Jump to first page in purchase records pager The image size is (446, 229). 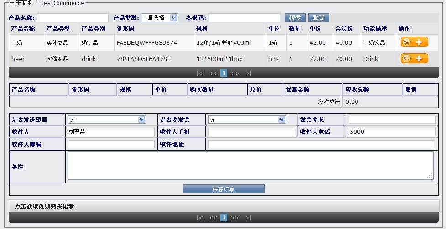click(x=199, y=218)
